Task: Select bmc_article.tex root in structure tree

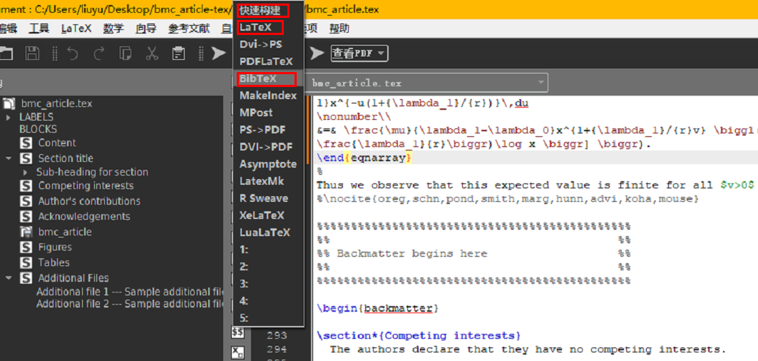Action: tap(56, 103)
